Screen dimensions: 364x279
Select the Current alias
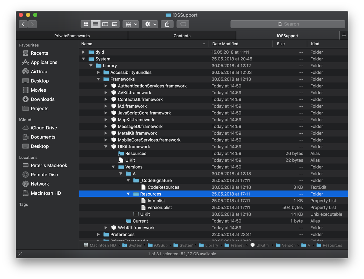coord(214,221)
